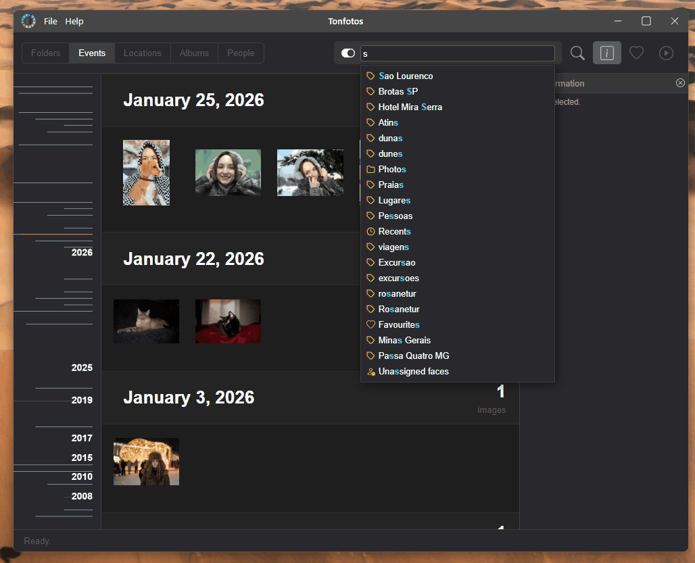Choose the Photos folder suggestion
The width and height of the screenshot is (695, 563).
(x=458, y=169)
